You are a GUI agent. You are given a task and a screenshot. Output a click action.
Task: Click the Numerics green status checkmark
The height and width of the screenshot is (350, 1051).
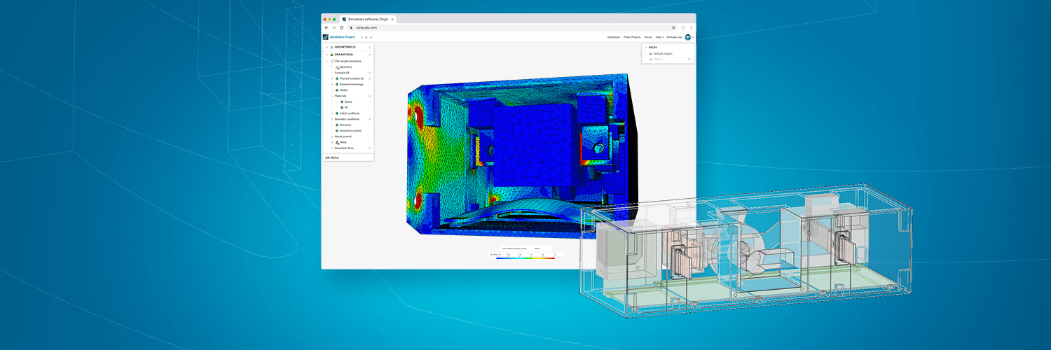336,125
